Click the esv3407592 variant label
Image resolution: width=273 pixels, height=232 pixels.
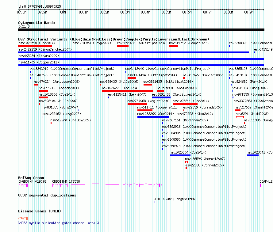pyautogui.click(x=72, y=75)
